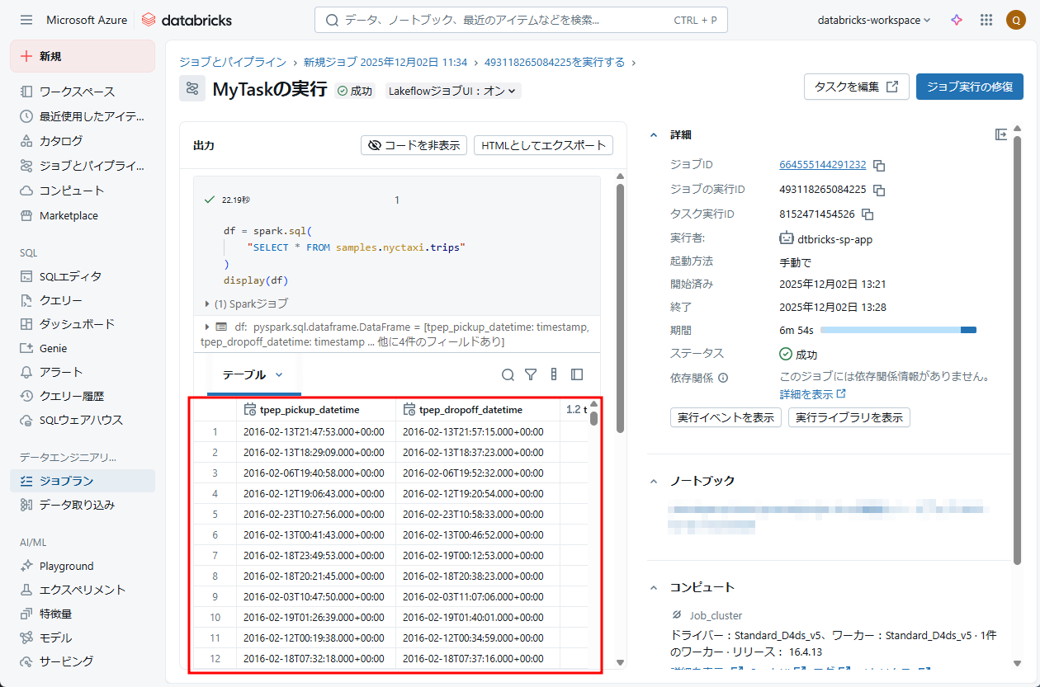Toggle Lakeflow Jobs UI setting
The width and height of the screenshot is (1040, 687).
click(453, 91)
